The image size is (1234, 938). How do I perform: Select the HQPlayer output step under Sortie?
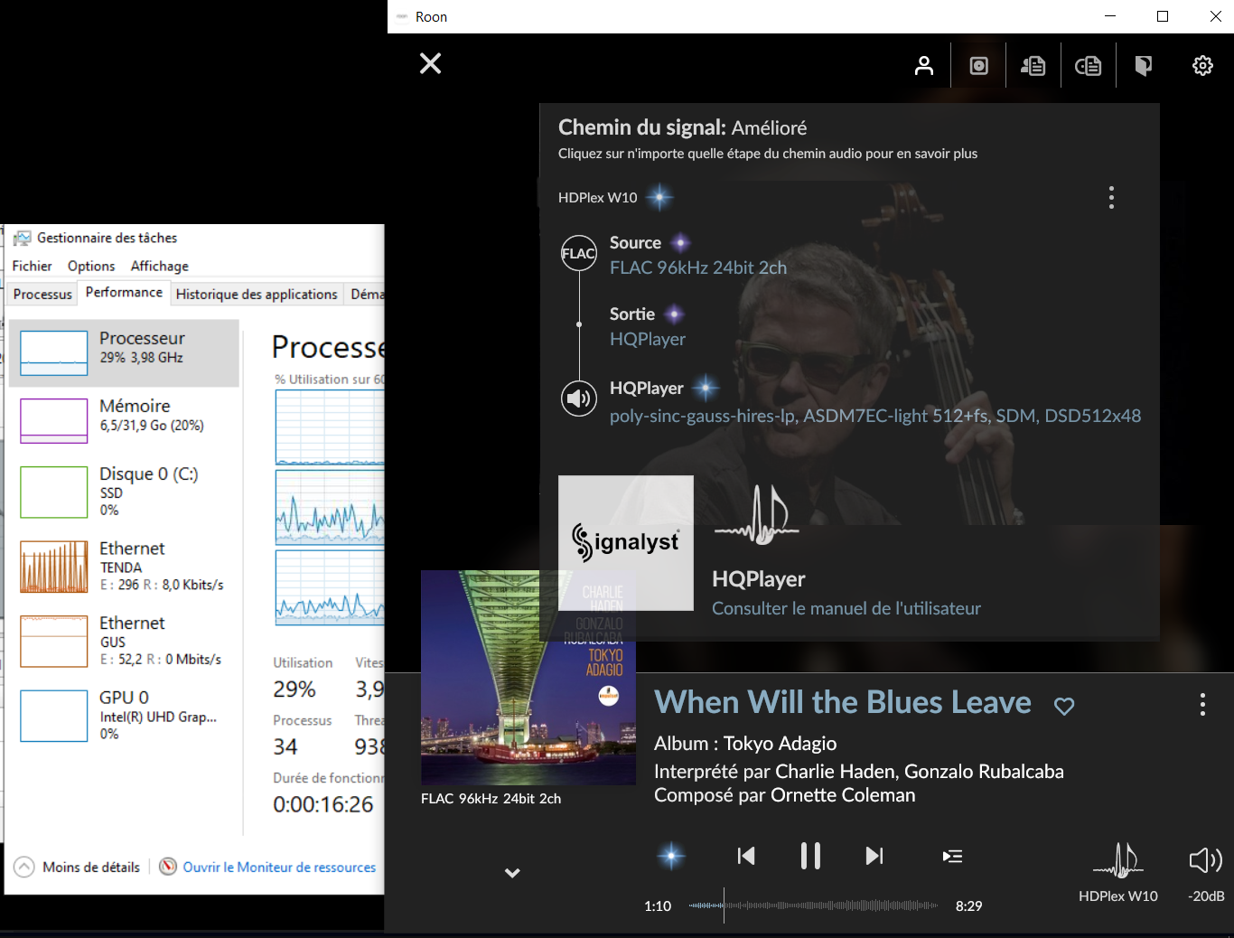tap(648, 339)
